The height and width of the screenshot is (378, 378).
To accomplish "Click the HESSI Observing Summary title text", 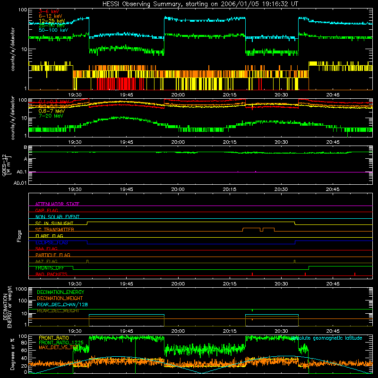I will tap(200, 4).
